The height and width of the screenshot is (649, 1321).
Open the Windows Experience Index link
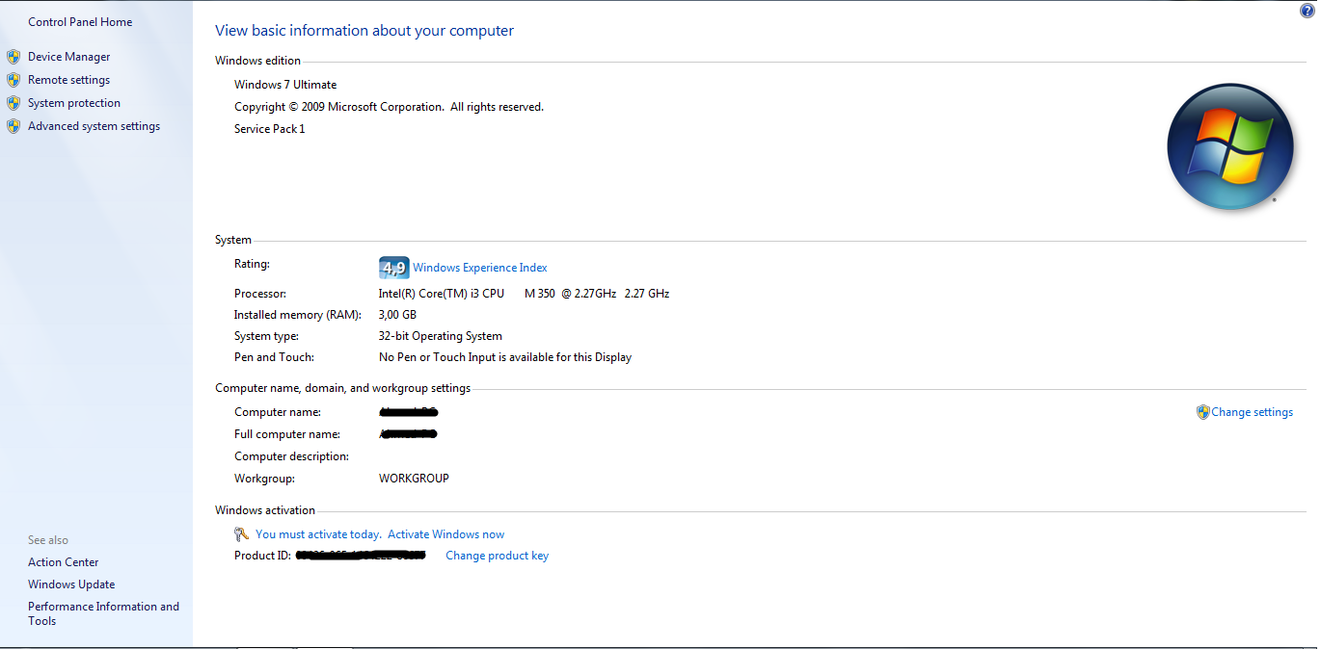[480, 268]
